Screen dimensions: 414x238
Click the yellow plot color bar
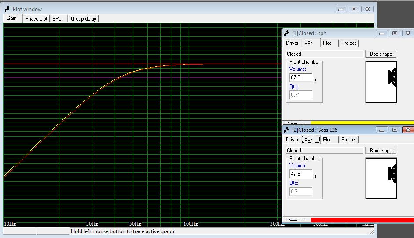(362, 123)
